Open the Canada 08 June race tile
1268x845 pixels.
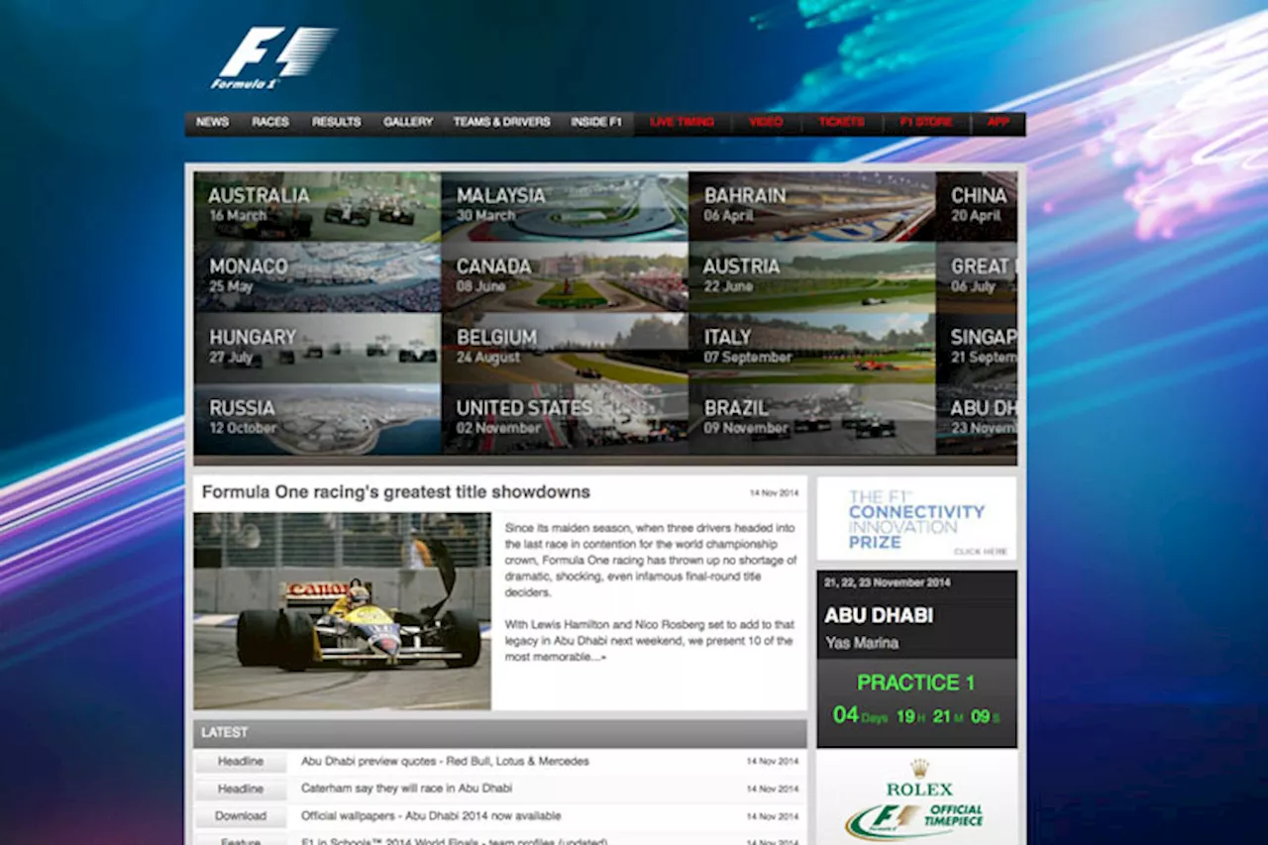(565, 278)
